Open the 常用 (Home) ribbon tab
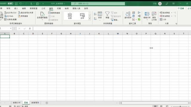 [8, 8]
